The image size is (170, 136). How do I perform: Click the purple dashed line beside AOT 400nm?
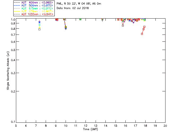pos(17,2)
